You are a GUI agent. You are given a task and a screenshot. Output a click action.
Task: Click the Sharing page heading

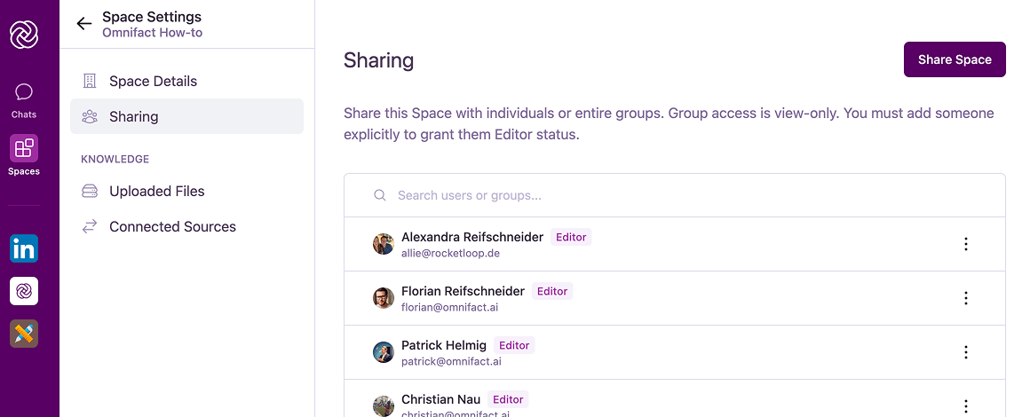pos(379,60)
